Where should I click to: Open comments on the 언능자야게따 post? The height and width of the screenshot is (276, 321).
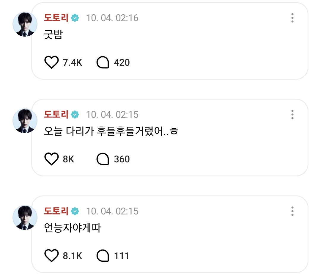[103, 256]
